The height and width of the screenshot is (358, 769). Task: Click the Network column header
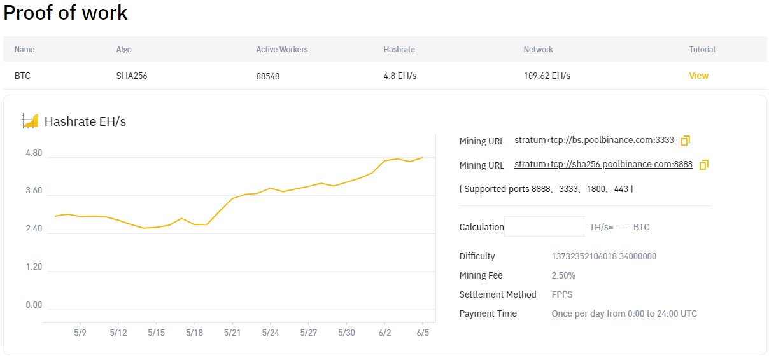(538, 50)
